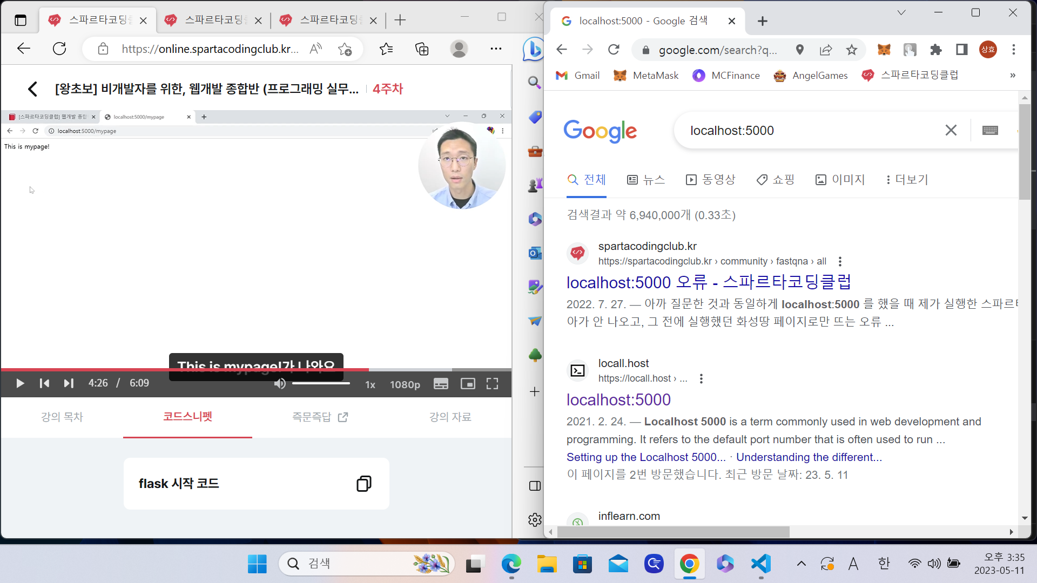Open Chrome three-dot menu

(x=1014, y=50)
